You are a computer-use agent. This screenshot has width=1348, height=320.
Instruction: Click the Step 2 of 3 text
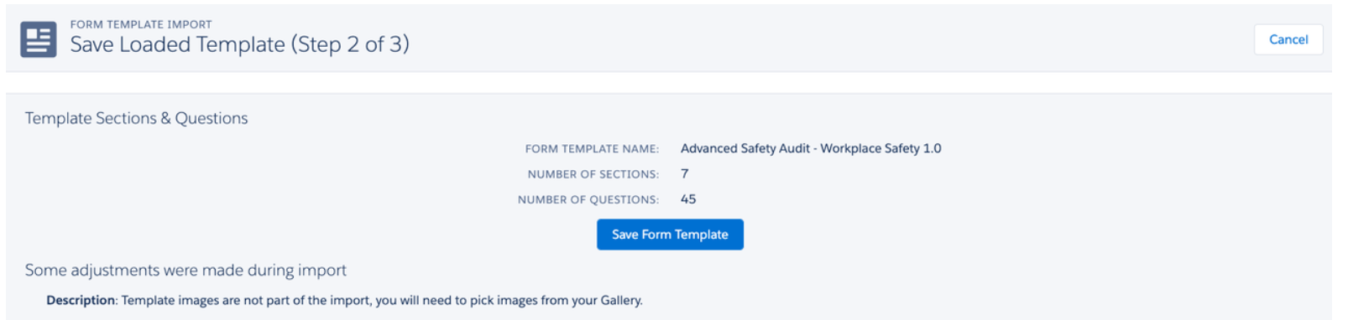click(x=350, y=44)
